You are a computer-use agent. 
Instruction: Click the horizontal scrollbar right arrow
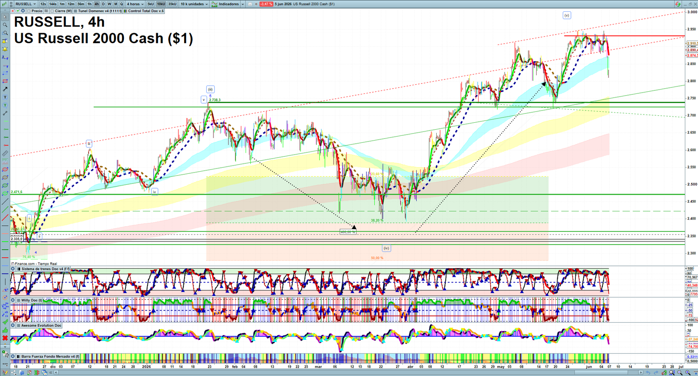[x=640, y=373]
